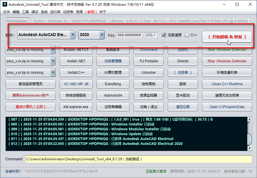Click the 系统版本 button
257x178 pixels.
tap(113, 50)
